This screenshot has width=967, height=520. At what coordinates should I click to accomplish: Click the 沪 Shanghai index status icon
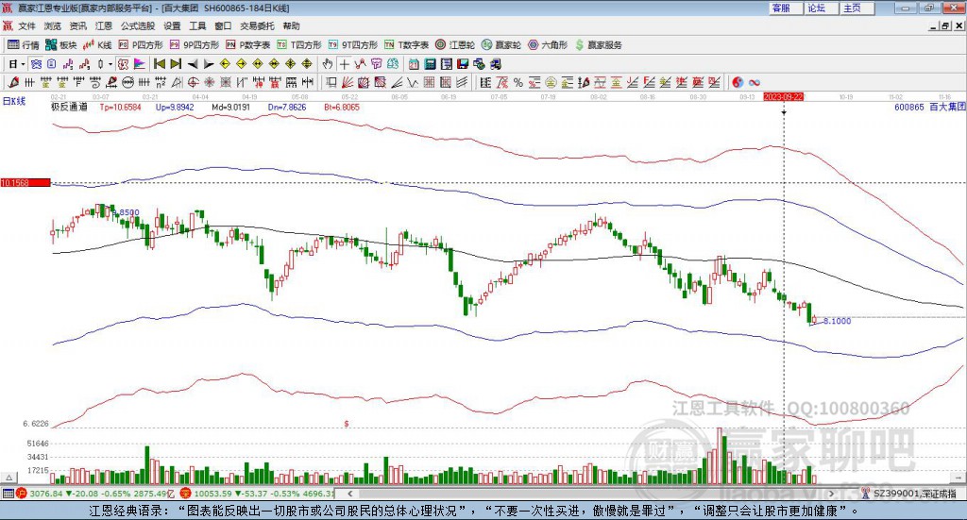22,493
